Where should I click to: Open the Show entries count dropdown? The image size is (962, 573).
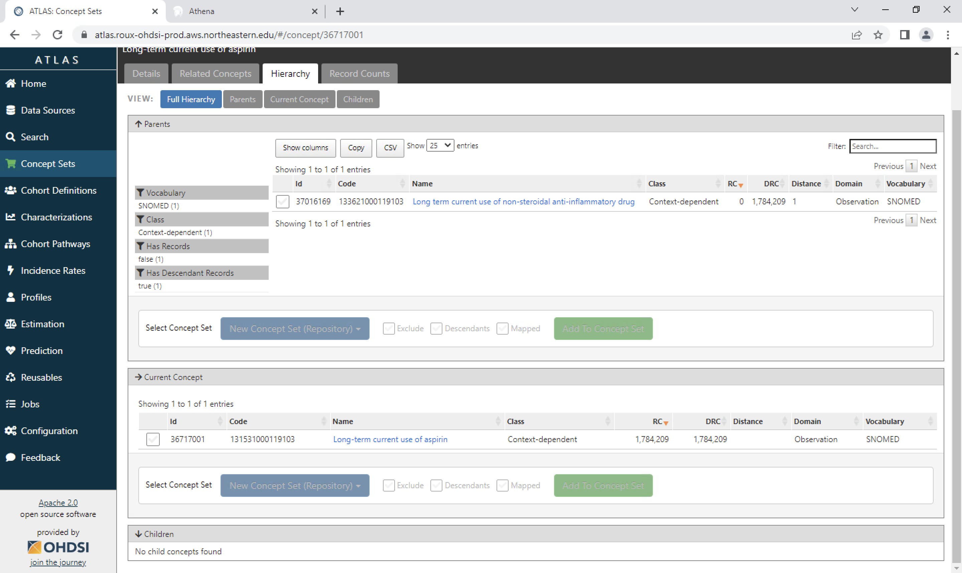(440, 146)
